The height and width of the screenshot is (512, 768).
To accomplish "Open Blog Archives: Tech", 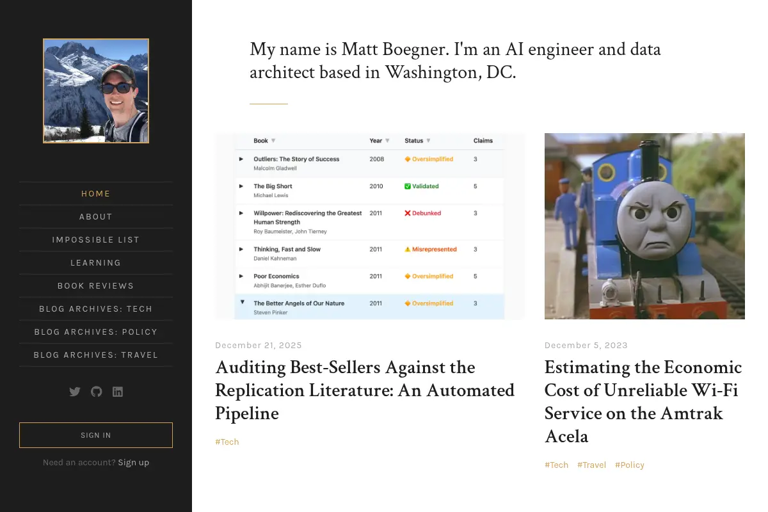I will tap(96, 309).
